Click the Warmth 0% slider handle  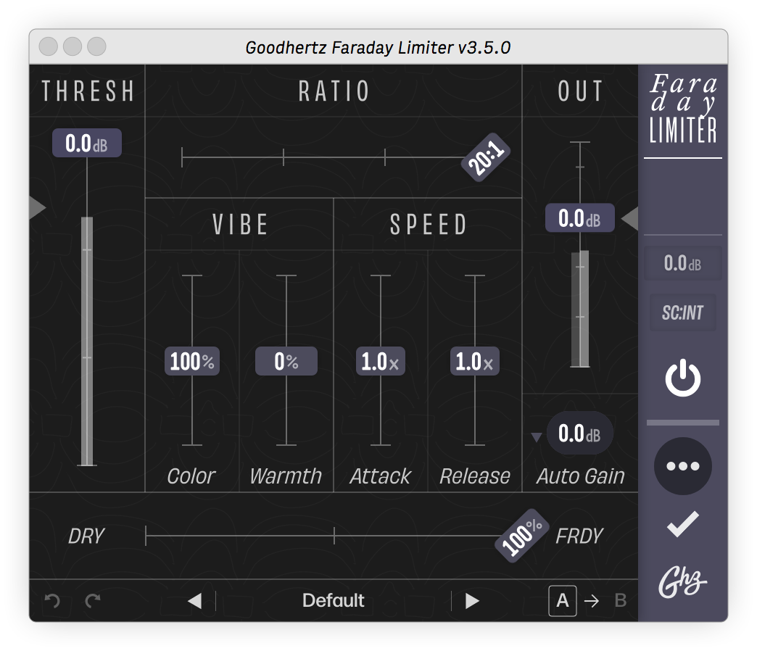[x=286, y=362]
